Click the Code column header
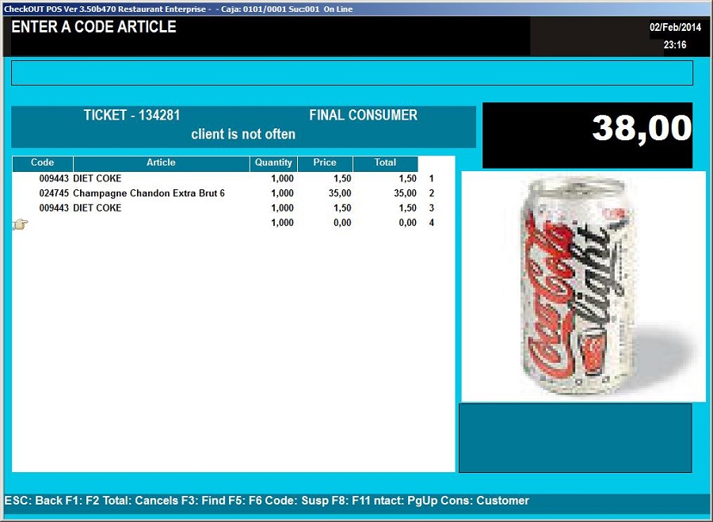Screen dimensions: 713x522 (x=43, y=163)
